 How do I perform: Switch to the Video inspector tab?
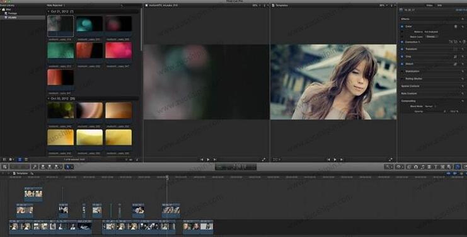coord(429,6)
